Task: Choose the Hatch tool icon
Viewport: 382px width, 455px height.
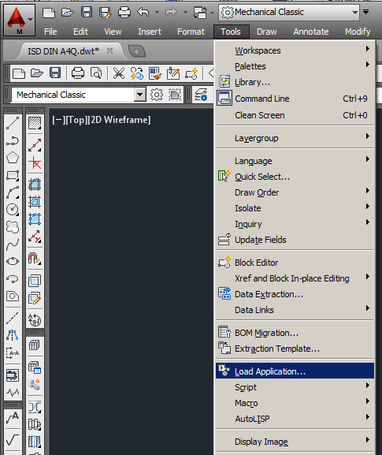Action: point(35,123)
